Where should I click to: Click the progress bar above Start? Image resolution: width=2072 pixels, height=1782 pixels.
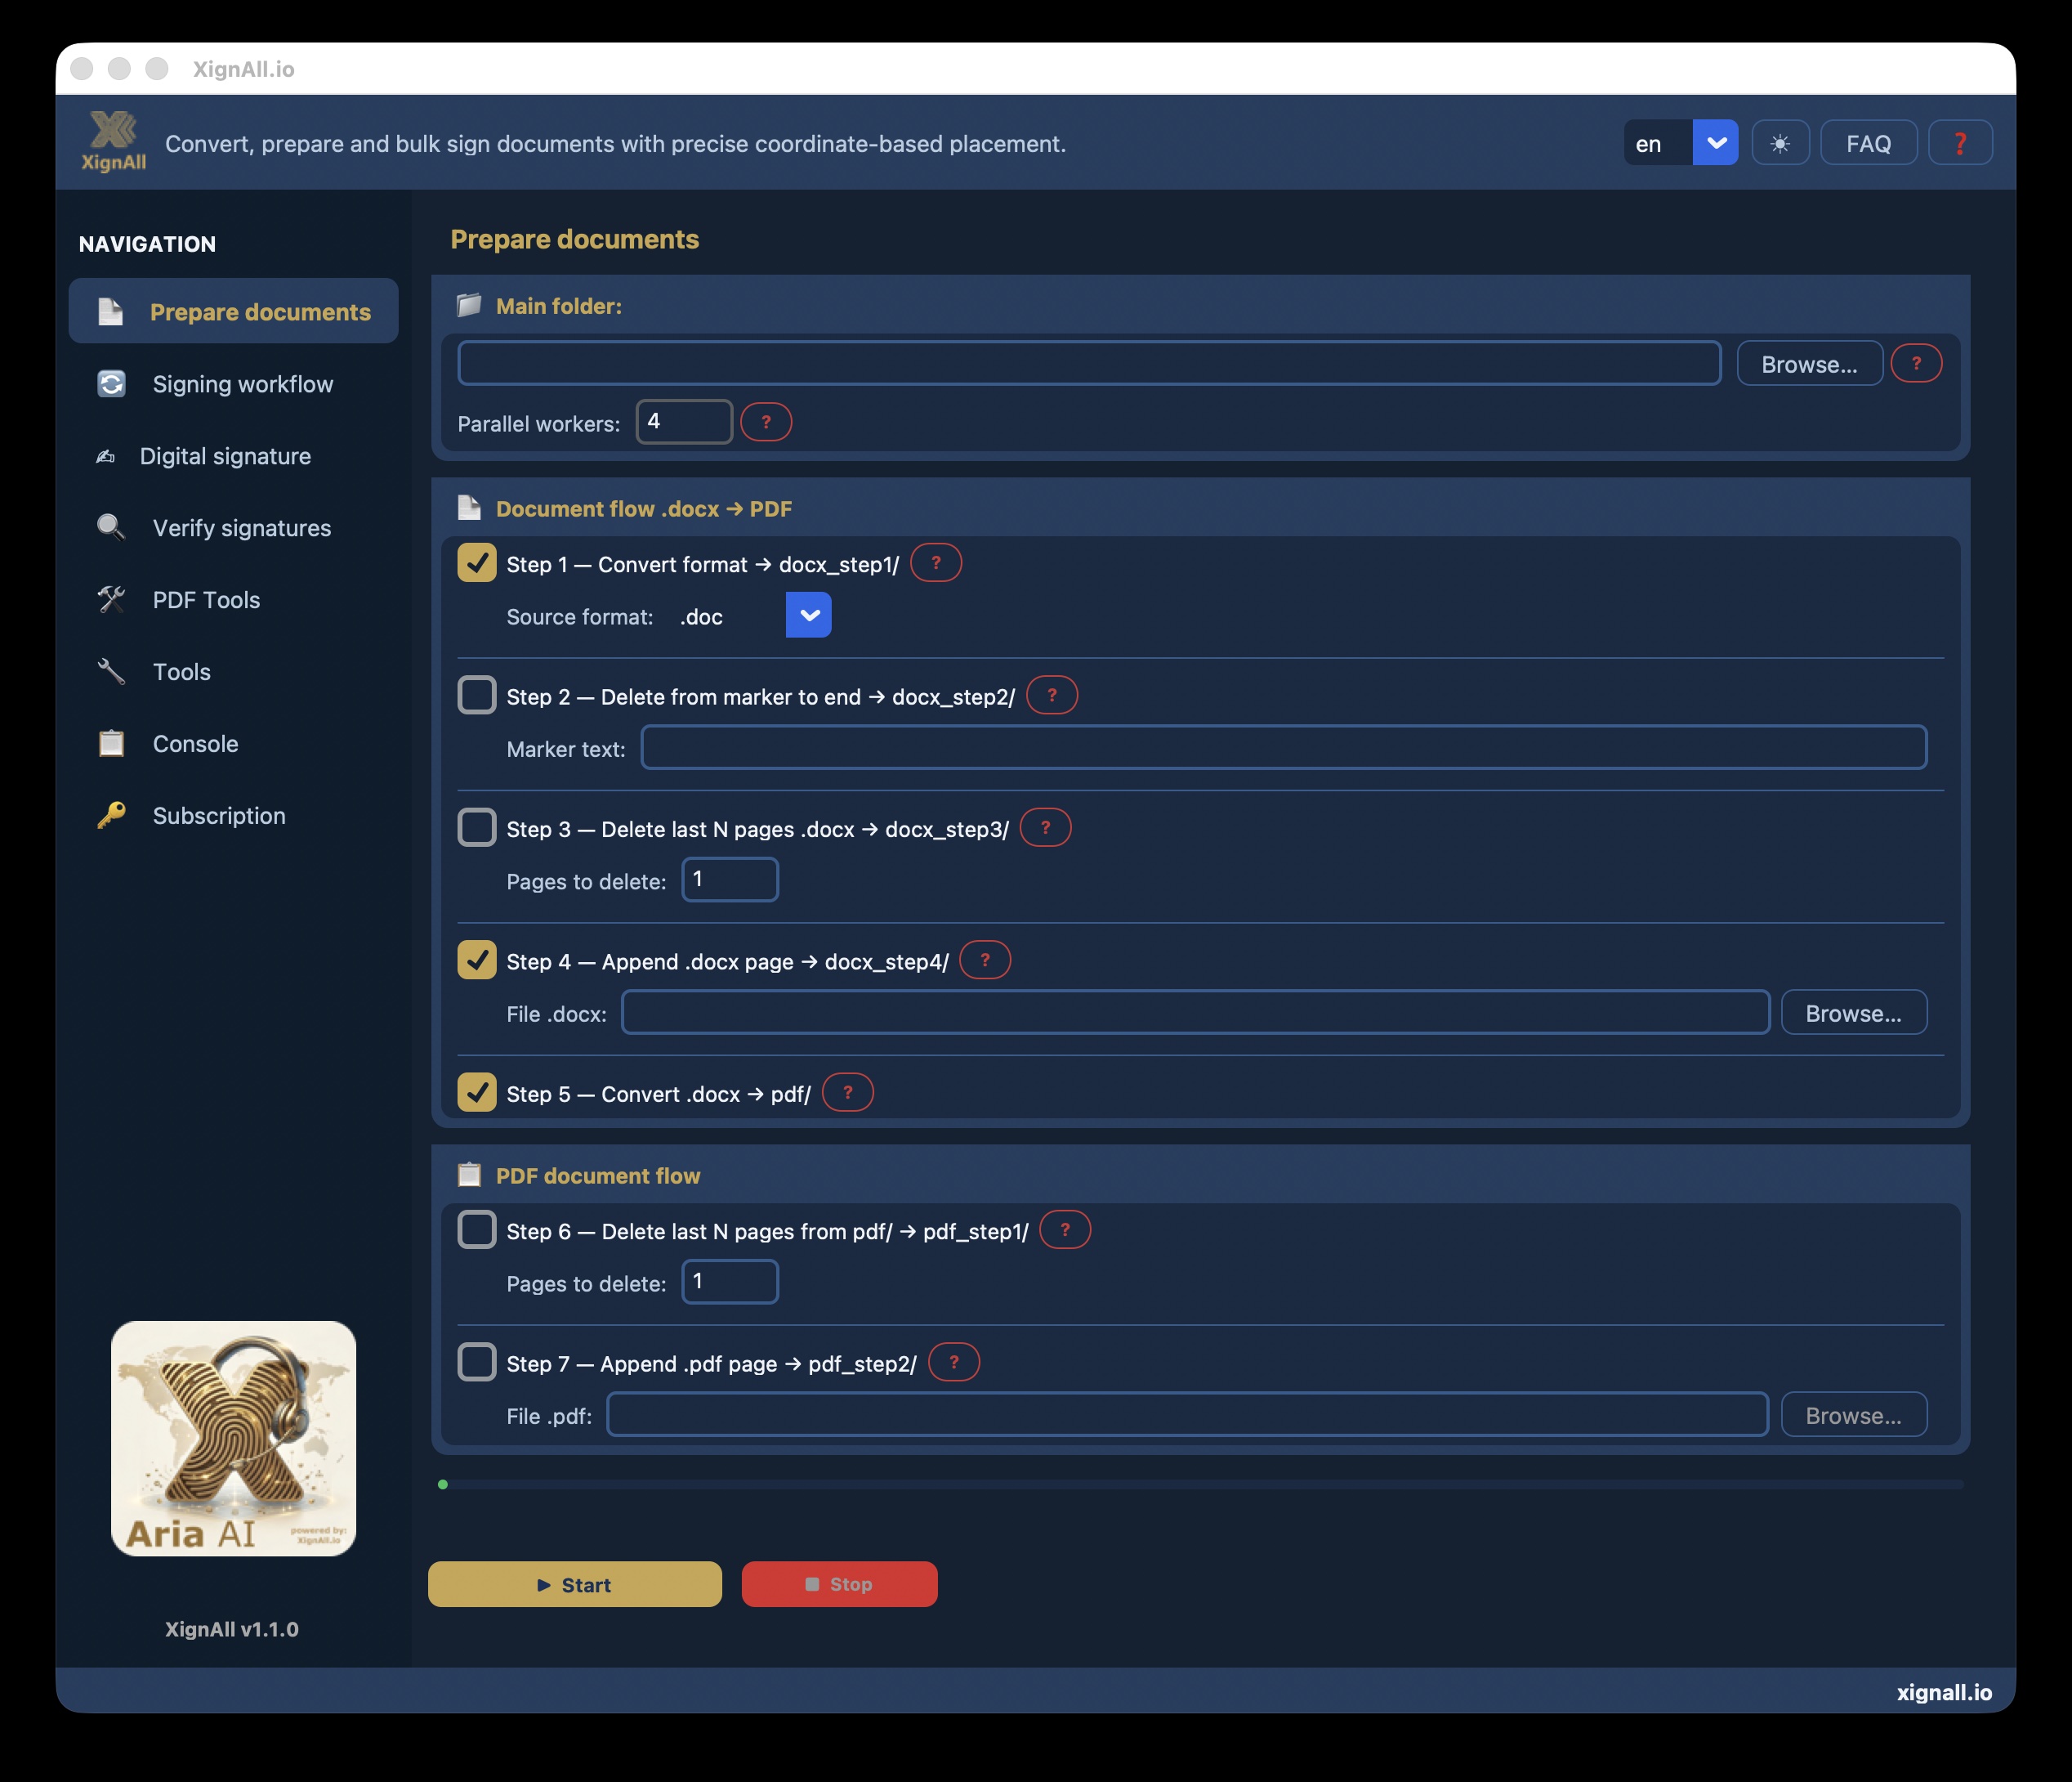(1200, 1484)
